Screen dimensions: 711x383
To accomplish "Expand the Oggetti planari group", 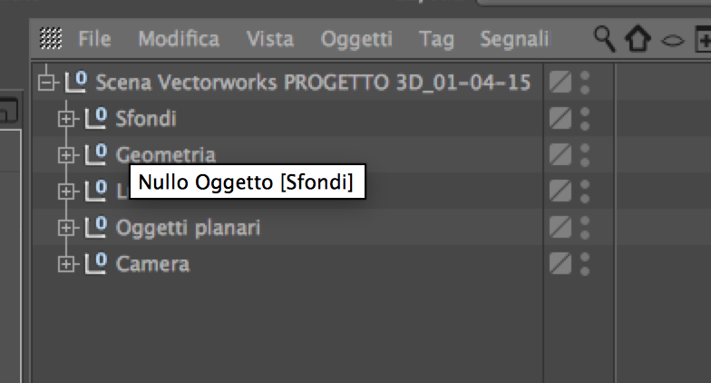I will [65, 228].
